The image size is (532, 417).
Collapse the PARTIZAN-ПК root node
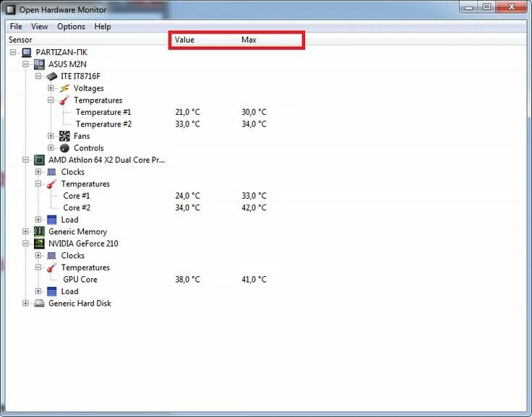(13, 52)
